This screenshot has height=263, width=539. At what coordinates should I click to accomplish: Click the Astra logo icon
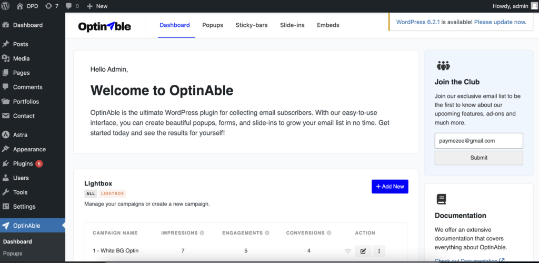tap(5, 135)
